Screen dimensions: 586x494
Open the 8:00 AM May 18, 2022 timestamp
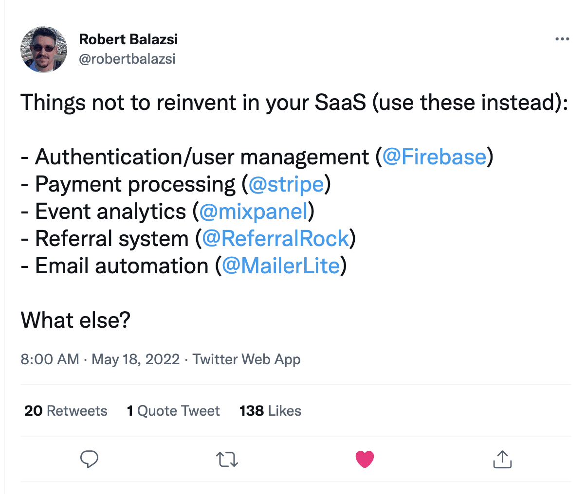[x=100, y=359]
